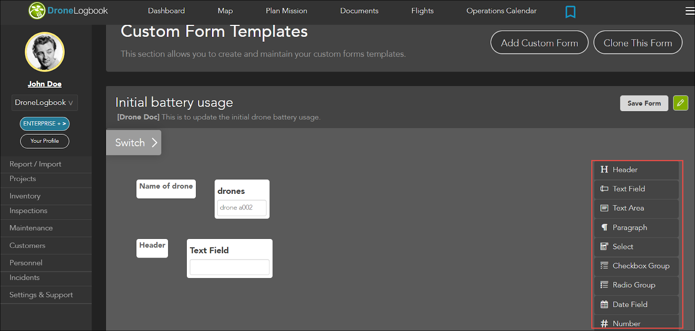Click the DroneLogbook logo icon
The height and width of the screenshot is (331, 695).
point(37,11)
